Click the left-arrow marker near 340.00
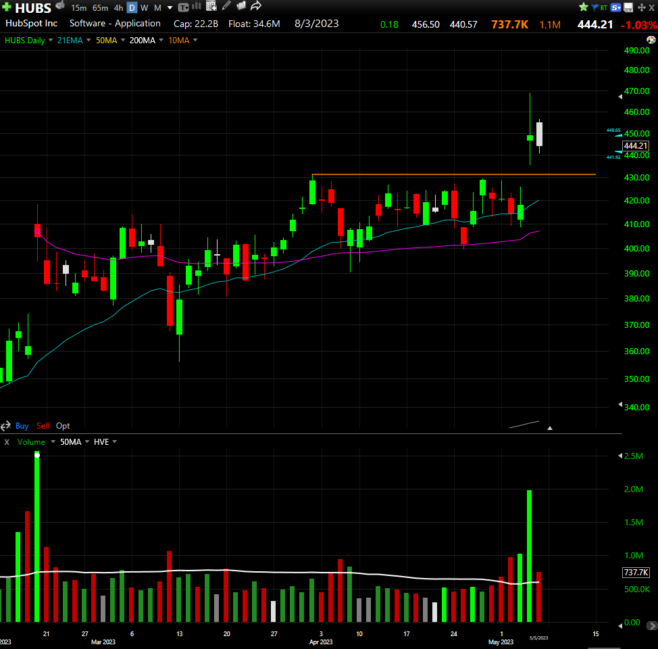This screenshot has width=658, height=649. 620,404
